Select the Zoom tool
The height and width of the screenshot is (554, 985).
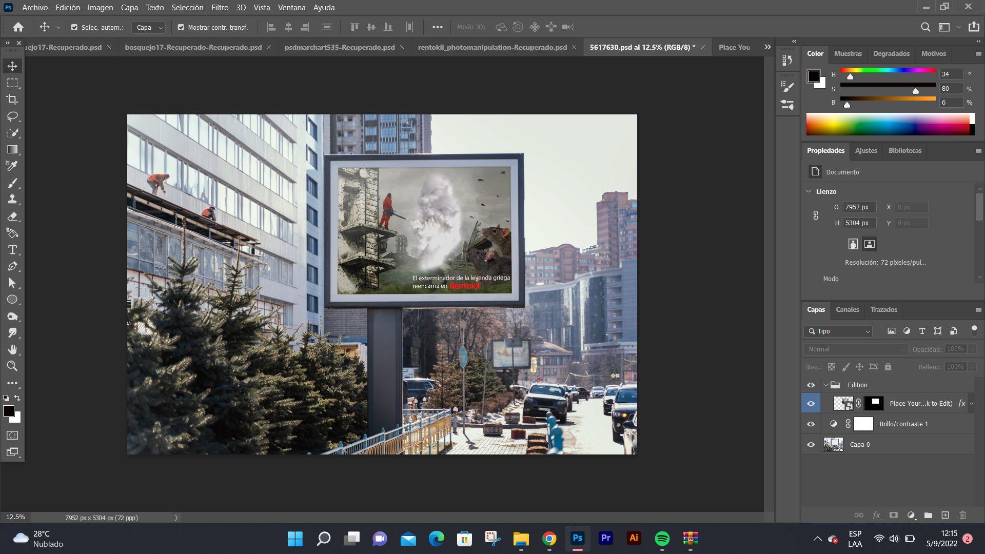click(x=12, y=366)
